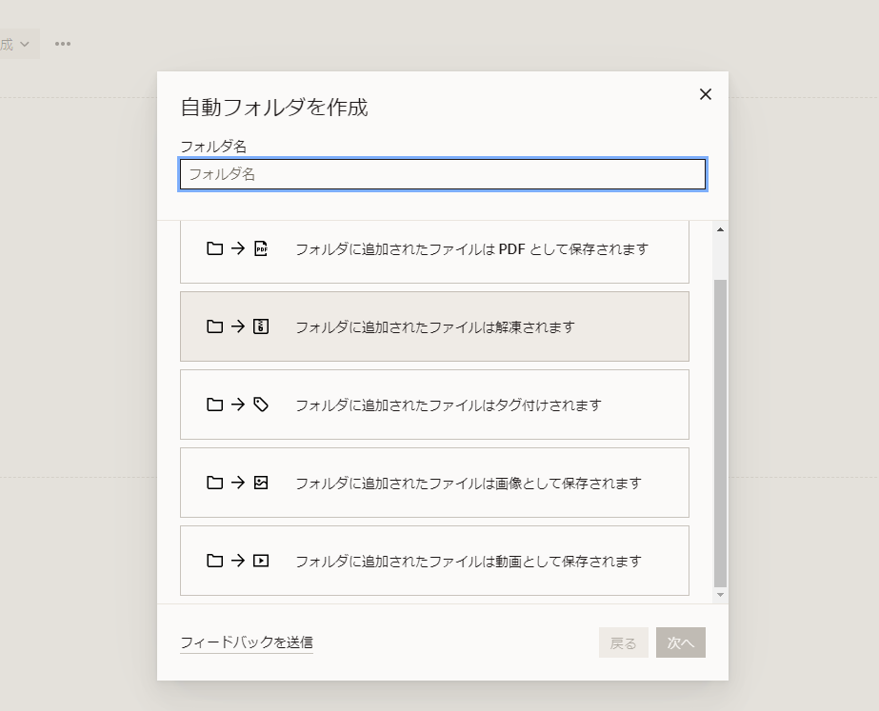
Task: Open the フィードバックを送信 link
Action: pyautogui.click(x=247, y=642)
